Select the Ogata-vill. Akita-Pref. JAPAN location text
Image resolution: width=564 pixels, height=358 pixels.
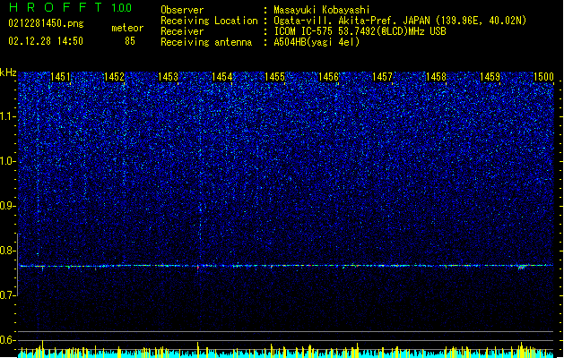click(400, 21)
